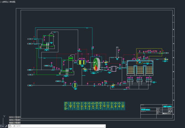Open the visual style control label
The image size is (185, 128).
[x=11, y=2]
